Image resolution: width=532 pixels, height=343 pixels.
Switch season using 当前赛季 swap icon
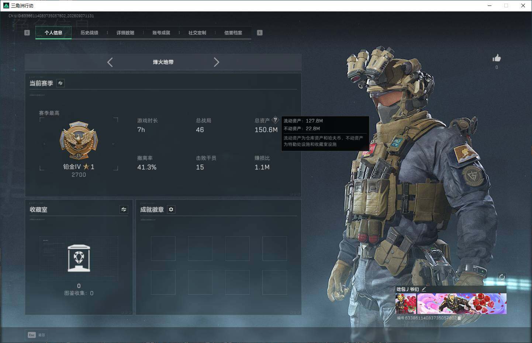[x=61, y=83]
